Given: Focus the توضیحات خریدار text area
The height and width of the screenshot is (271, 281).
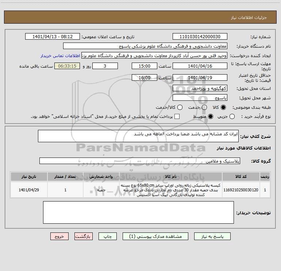Looking at the screenshot, I should [x=138, y=212].
